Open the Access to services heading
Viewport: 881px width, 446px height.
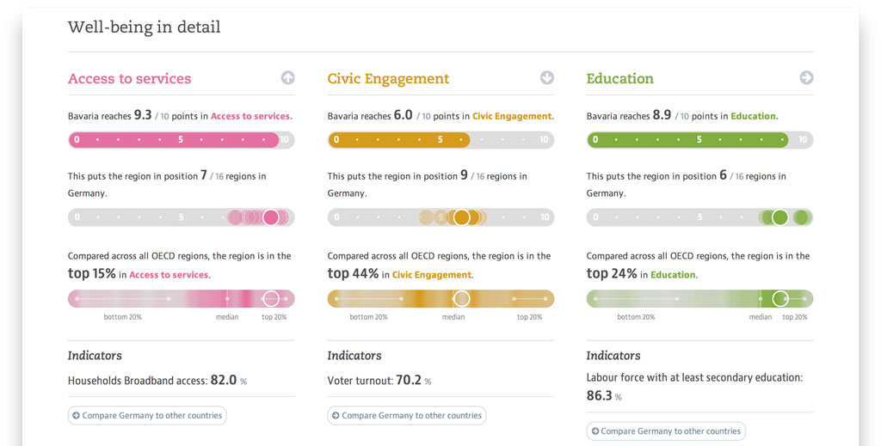[x=129, y=79]
